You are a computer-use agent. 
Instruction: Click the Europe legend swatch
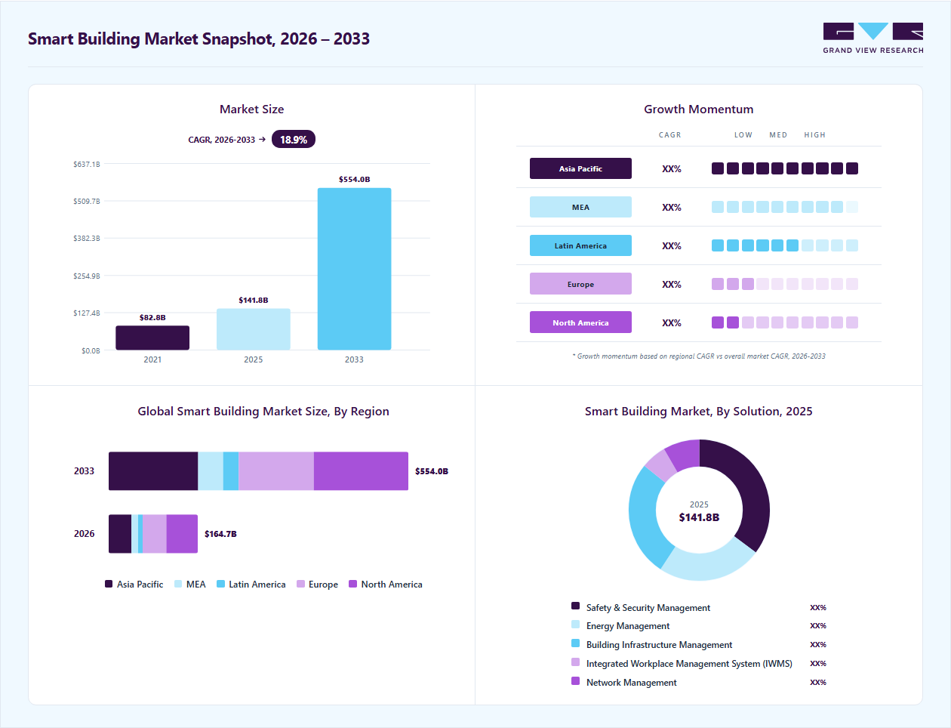(x=300, y=584)
